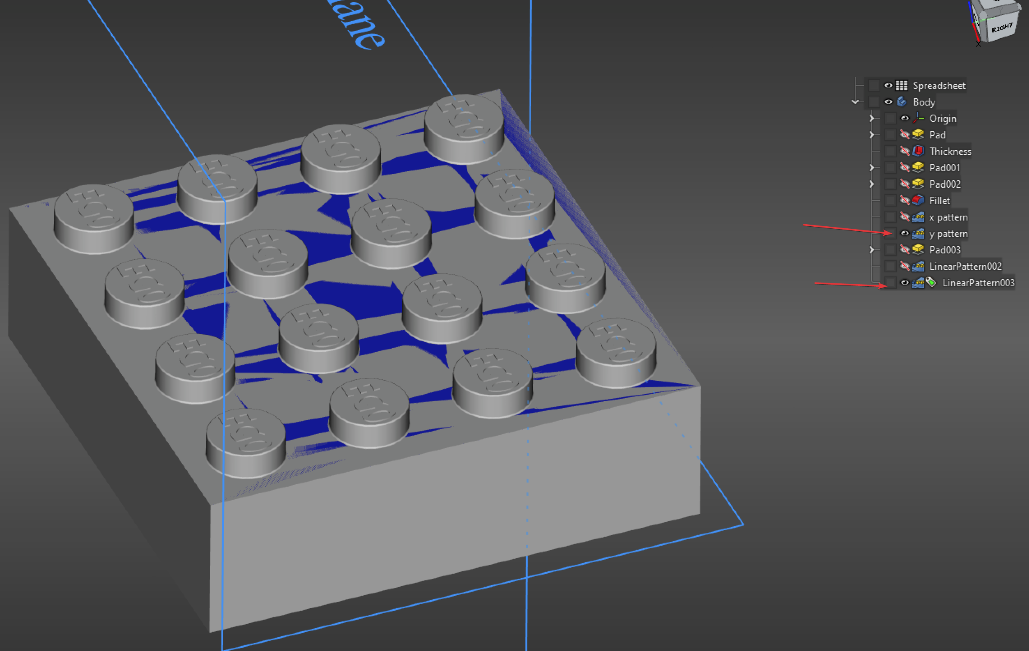Expand the Origin node
Viewport: 1029px width, 651px height.
[871, 118]
